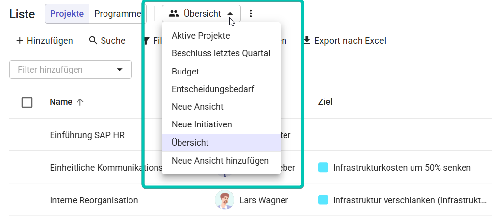Click Lars Wagner's avatar

coord(225,200)
